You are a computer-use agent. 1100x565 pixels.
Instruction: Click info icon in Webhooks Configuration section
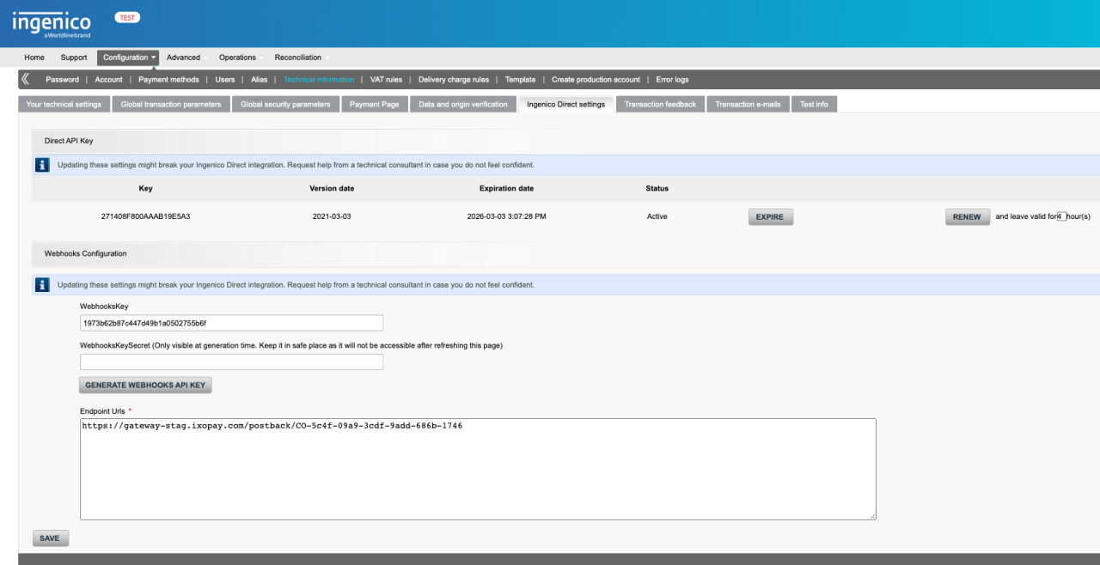pos(41,285)
